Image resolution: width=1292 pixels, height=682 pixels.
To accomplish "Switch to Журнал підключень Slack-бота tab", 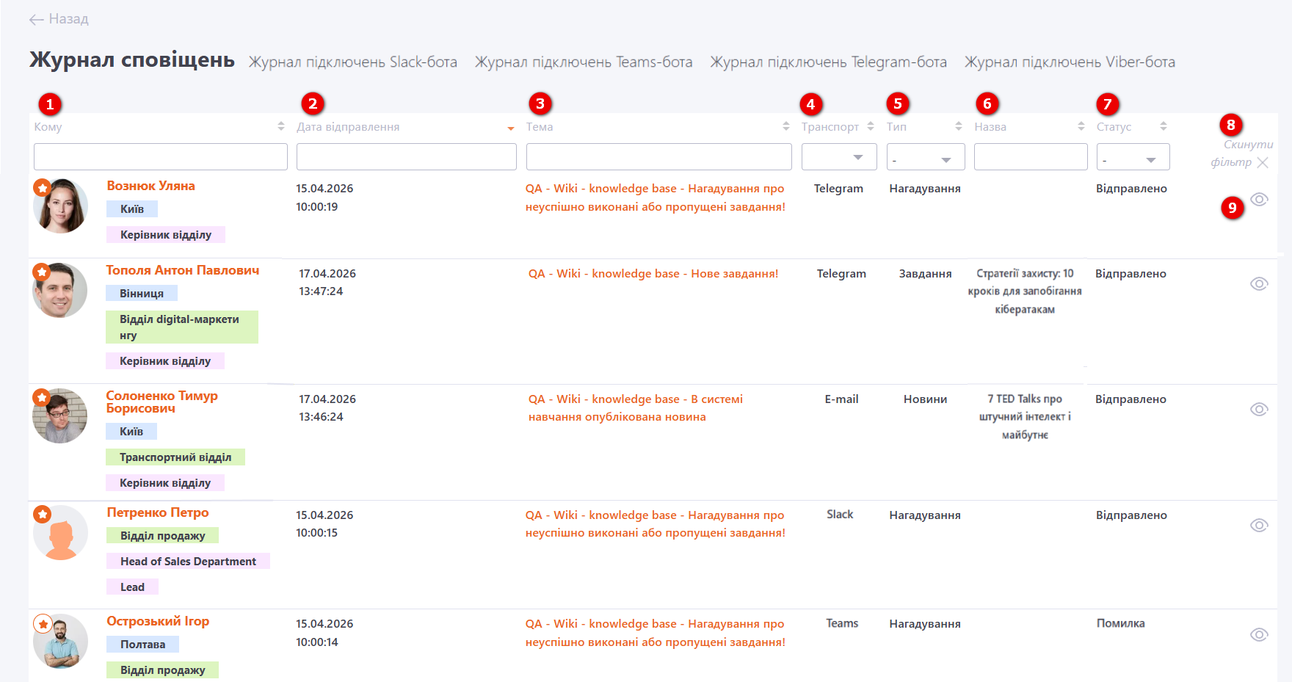I will pyautogui.click(x=352, y=62).
